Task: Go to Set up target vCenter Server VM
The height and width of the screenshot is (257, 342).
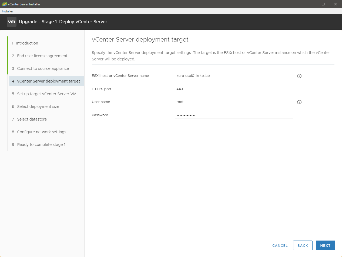Action: pyautogui.click(x=46, y=94)
